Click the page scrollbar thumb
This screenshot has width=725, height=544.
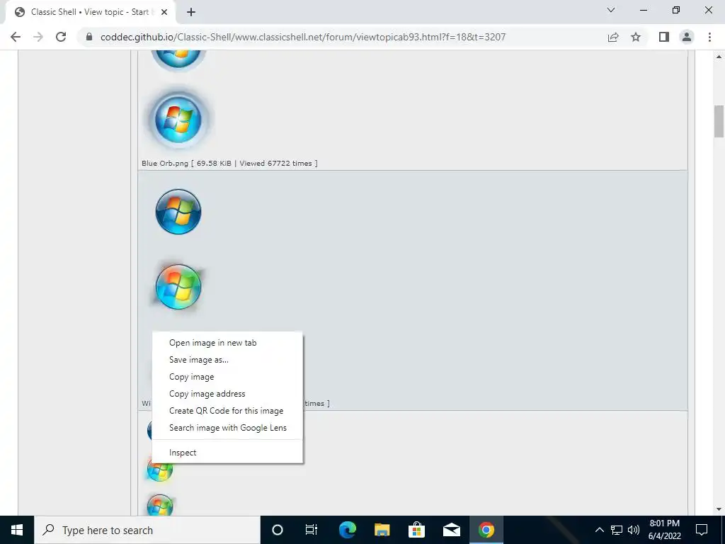[x=719, y=121]
